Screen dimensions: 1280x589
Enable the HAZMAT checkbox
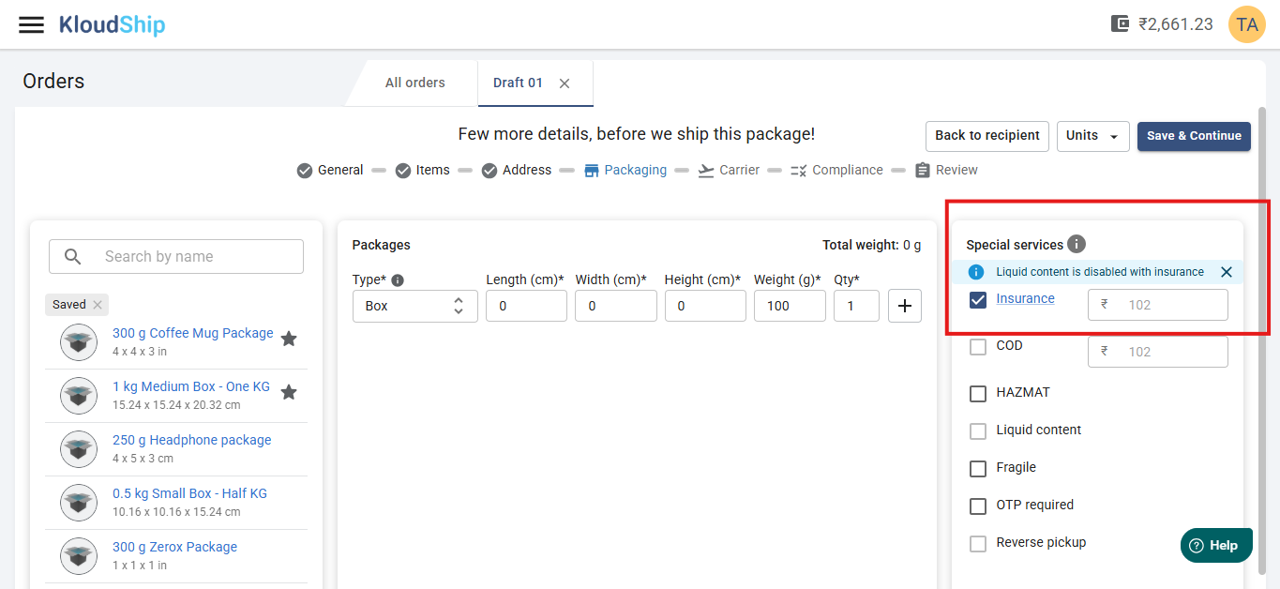click(978, 394)
